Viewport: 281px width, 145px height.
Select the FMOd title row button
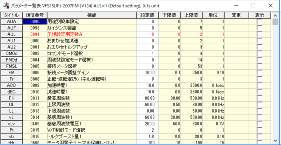point(11,60)
